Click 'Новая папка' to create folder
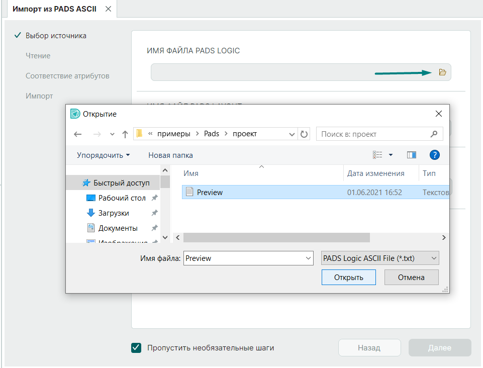The image size is (483, 368). click(x=170, y=155)
